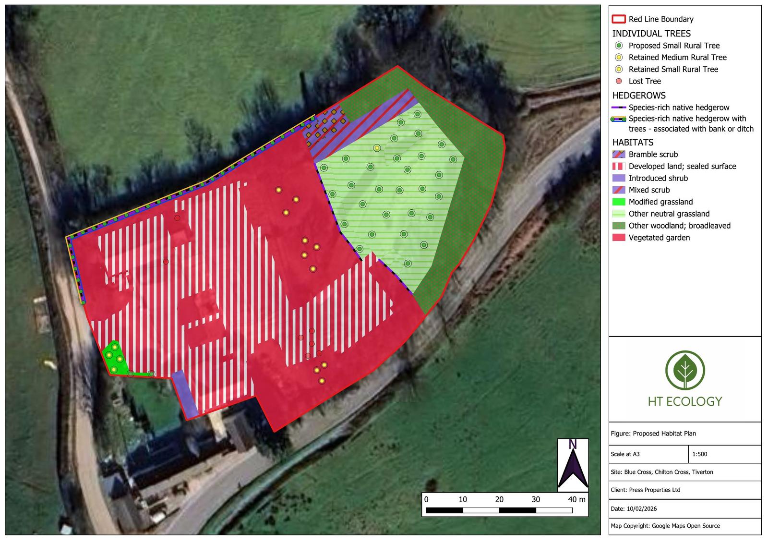Click the Species-rich native hedgerow line symbol
Viewport: 768px width, 543px height.
pyautogui.click(x=619, y=108)
